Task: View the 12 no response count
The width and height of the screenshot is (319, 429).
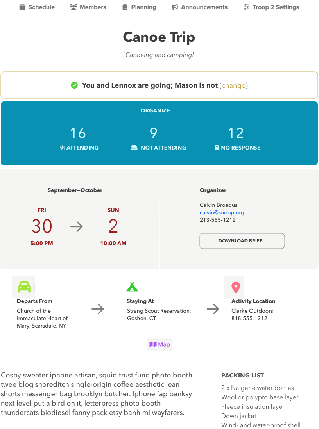Action: [x=236, y=133]
